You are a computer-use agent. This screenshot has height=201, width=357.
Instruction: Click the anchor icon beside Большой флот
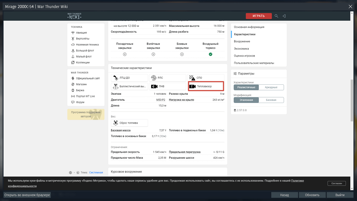point(73,50)
